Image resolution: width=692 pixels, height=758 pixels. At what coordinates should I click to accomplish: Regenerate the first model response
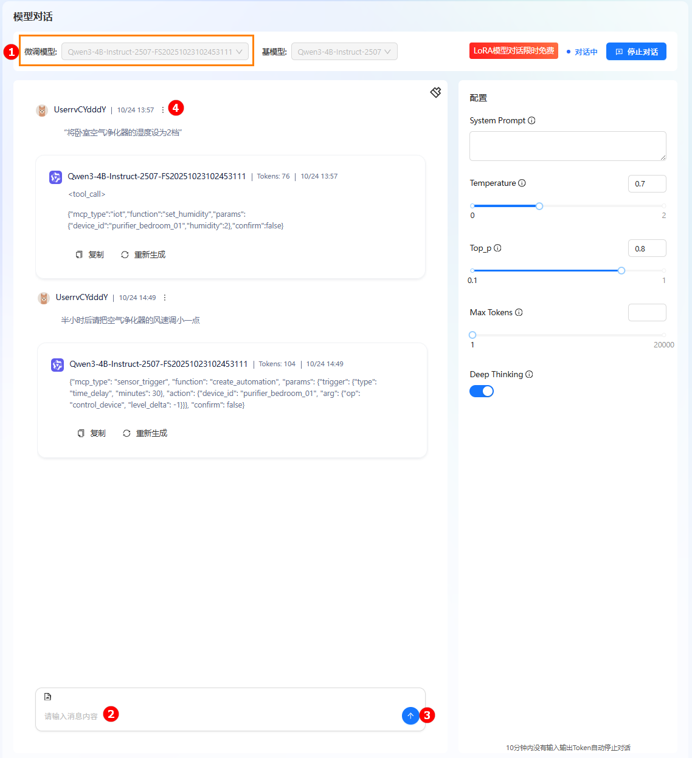(144, 254)
